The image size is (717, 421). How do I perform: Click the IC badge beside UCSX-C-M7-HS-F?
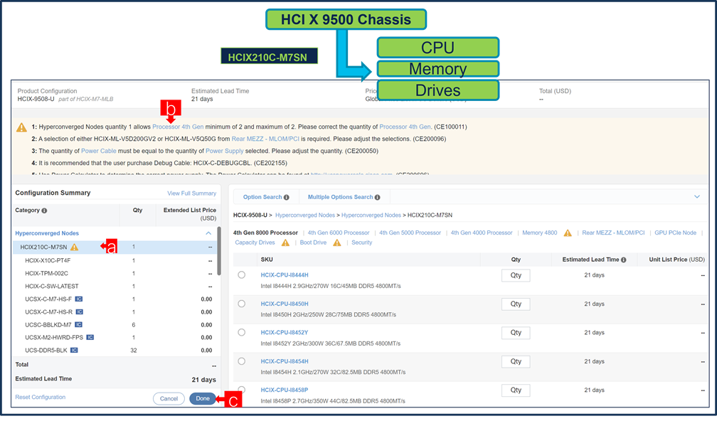tap(79, 299)
